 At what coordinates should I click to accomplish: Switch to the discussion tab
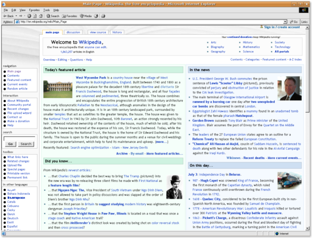[x=73, y=32]
